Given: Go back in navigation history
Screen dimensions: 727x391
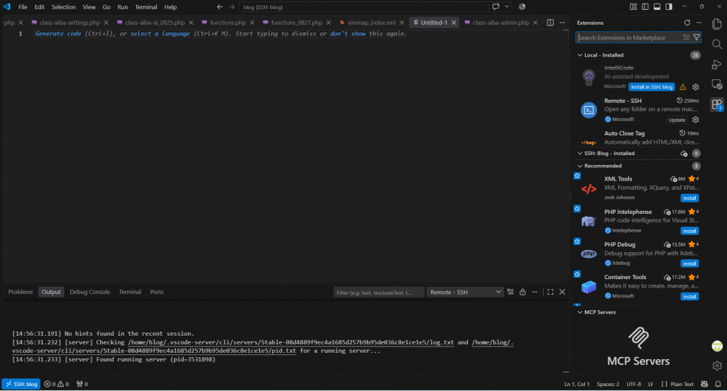Looking at the screenshot, I should pyautogui.click(x=220, y=7).
